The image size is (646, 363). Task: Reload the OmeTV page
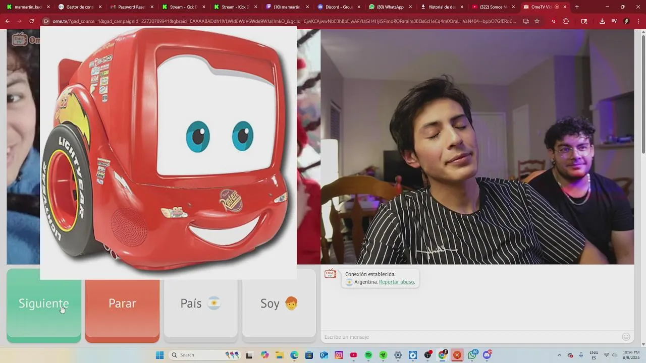click(x=32, y=21)
